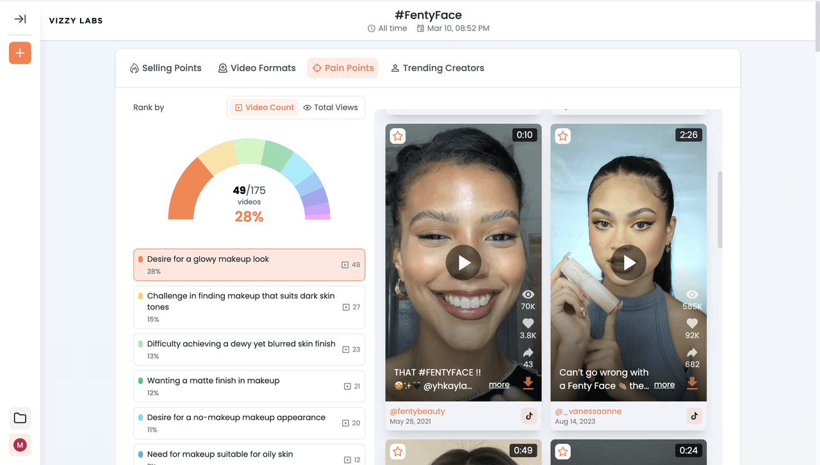
Task: Switch to the Selling Points tab
Action: [x=165, y=68]
